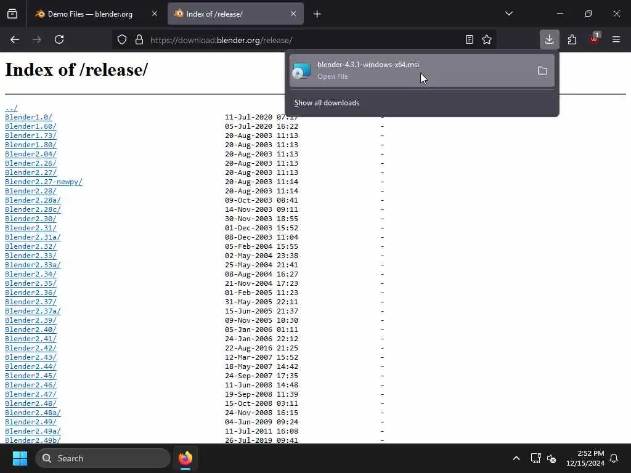Open the Blender2.45/ directory
631x473 pixels.
pos(31,376)
